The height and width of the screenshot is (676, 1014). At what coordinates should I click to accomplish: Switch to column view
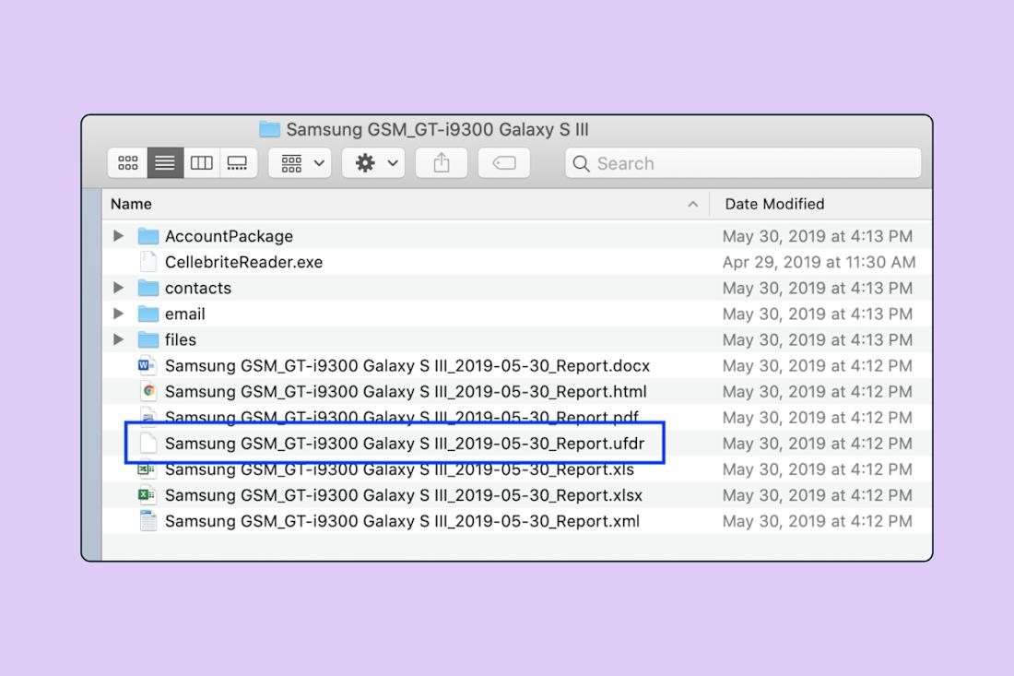click(x=201, y=163)
